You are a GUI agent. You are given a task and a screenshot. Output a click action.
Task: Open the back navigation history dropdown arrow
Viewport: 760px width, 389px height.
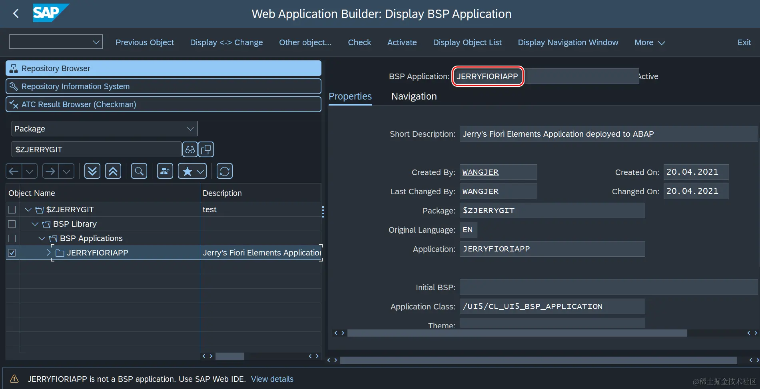[30, 172]
